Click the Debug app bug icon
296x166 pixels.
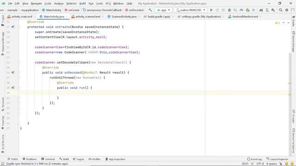coord(229,10)
